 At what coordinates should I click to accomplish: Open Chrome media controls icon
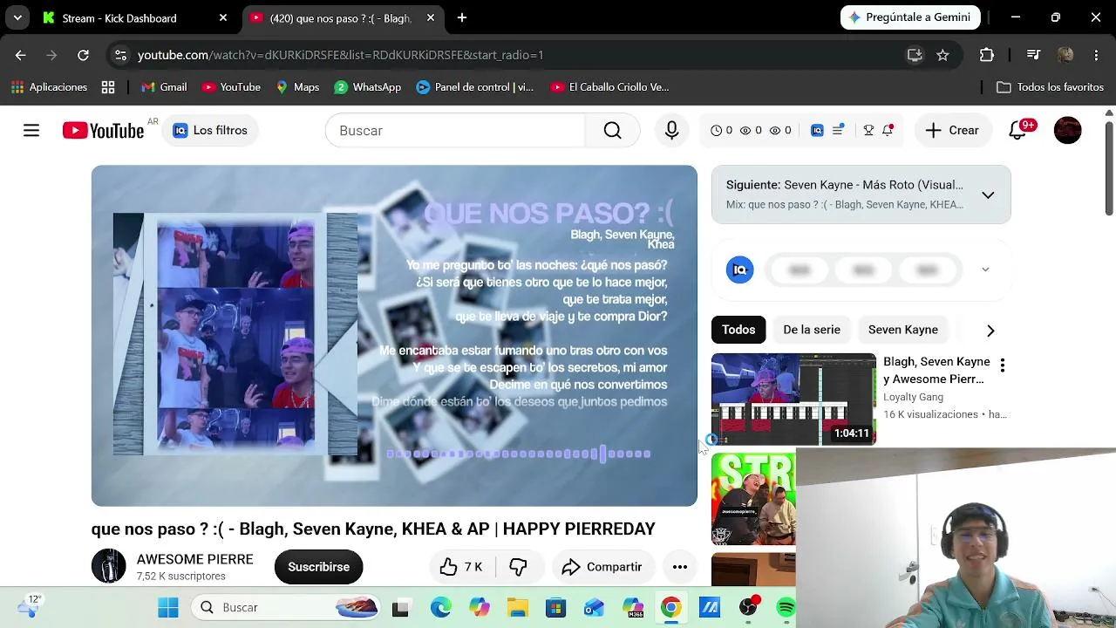(1033, 55)
